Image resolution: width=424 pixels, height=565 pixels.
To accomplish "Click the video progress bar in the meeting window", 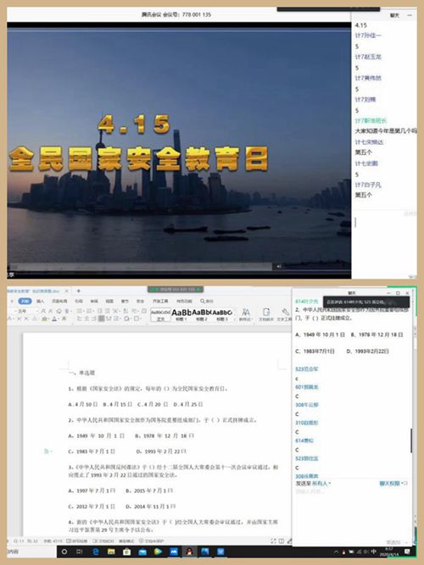I will click(141, 266).
